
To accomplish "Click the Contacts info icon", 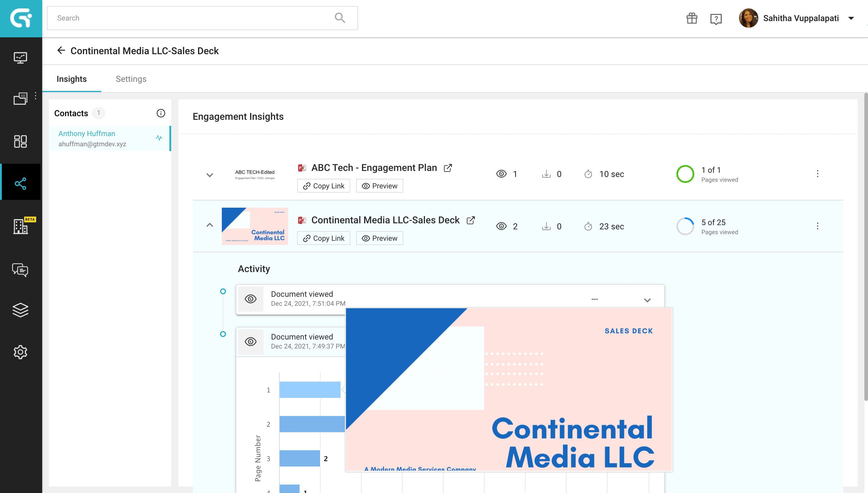I will click(x=161, y=113).
